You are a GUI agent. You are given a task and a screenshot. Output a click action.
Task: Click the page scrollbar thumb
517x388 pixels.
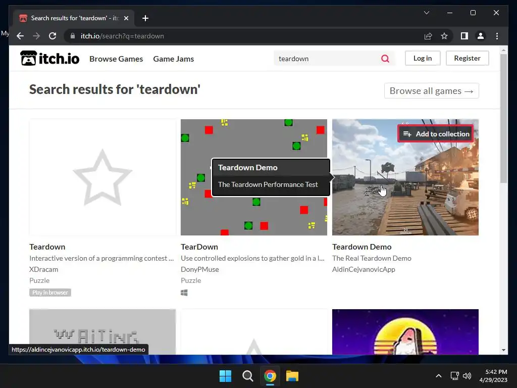coord(503,118)
